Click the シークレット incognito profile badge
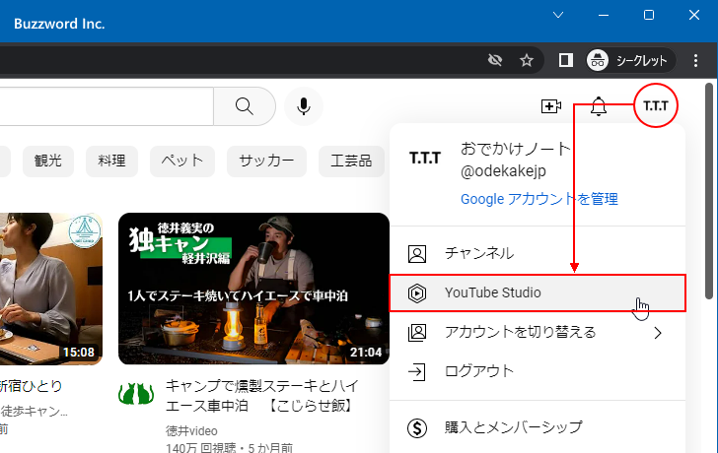Image resolution: width=718 pixels, height=453 pixels. [x=630, y=60]
